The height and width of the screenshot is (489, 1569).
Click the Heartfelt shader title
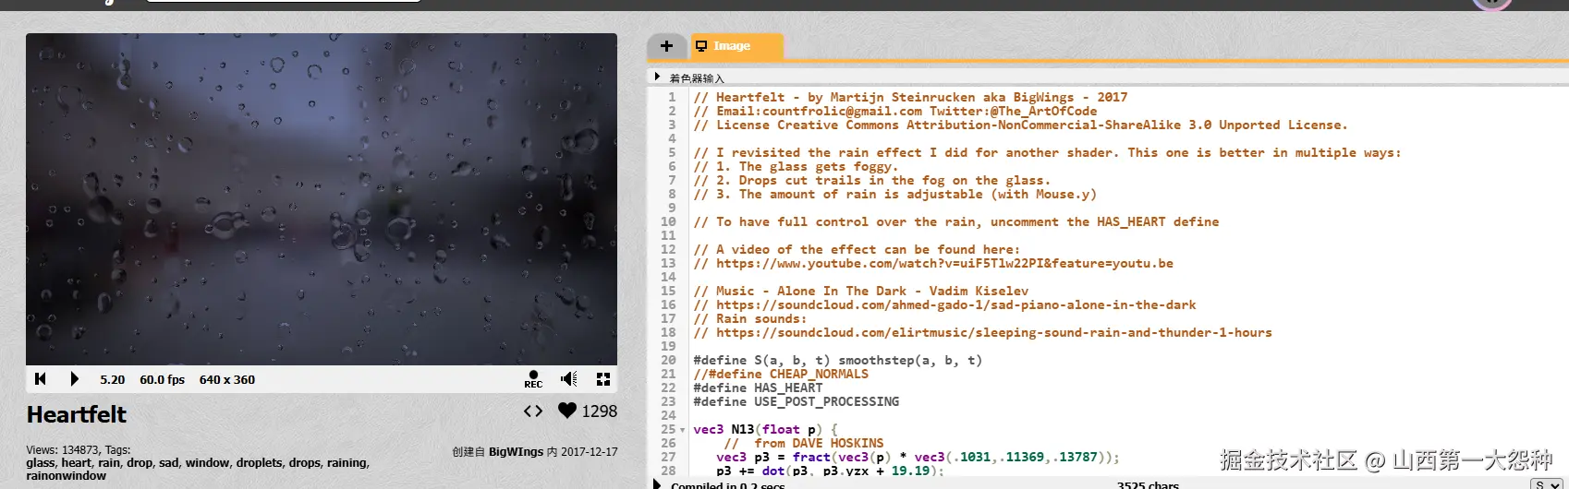click(x=77, y=414)
